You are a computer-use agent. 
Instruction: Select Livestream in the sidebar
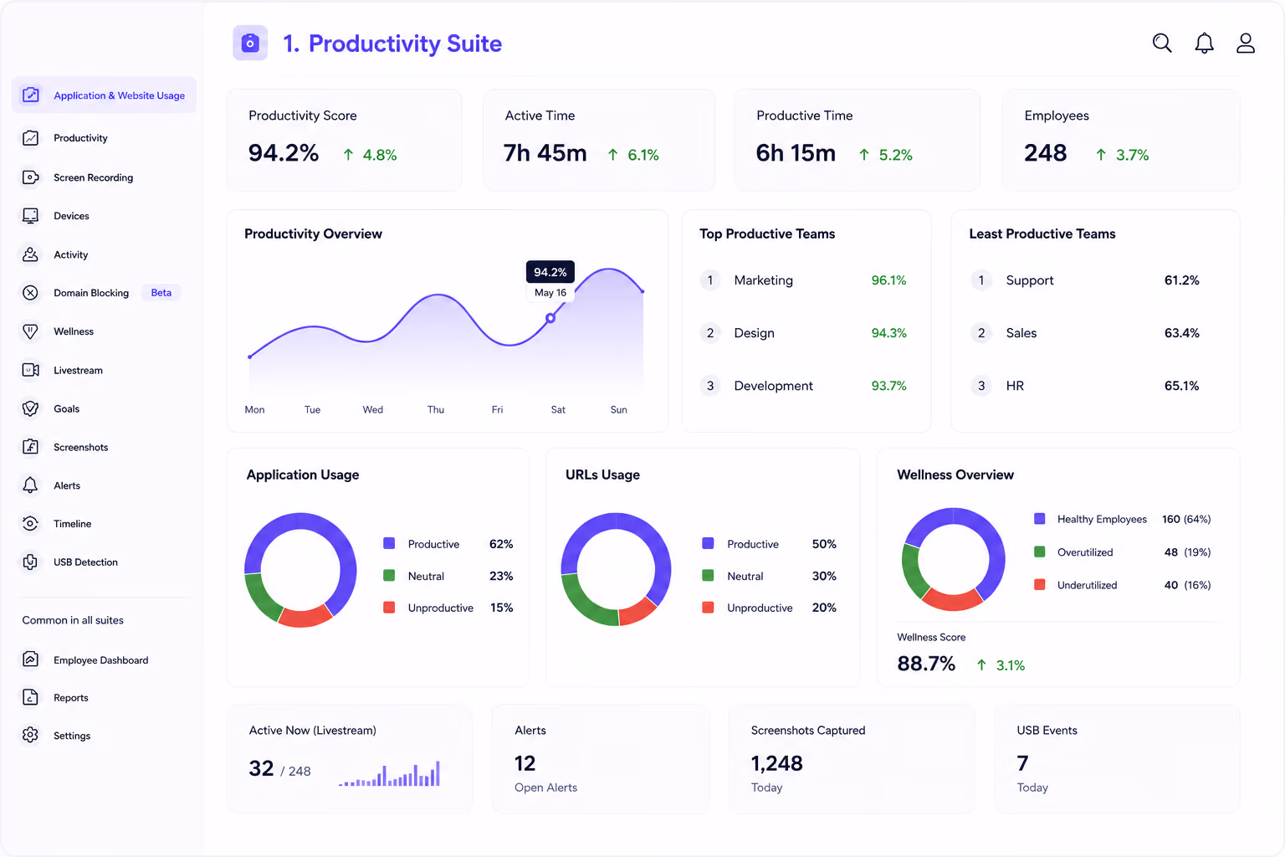click(x=78, y=370)
